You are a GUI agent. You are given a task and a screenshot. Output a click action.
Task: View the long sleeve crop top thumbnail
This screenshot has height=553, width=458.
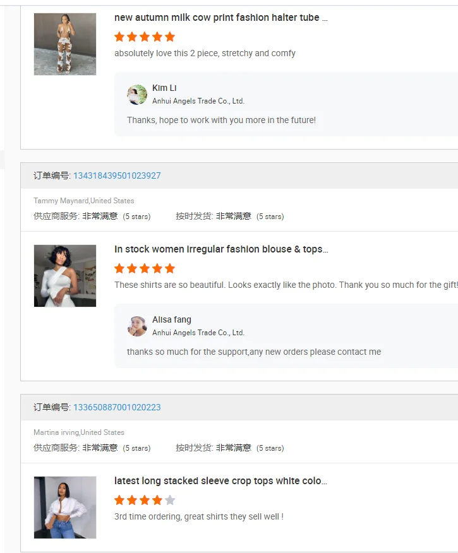tap(65, 508)
